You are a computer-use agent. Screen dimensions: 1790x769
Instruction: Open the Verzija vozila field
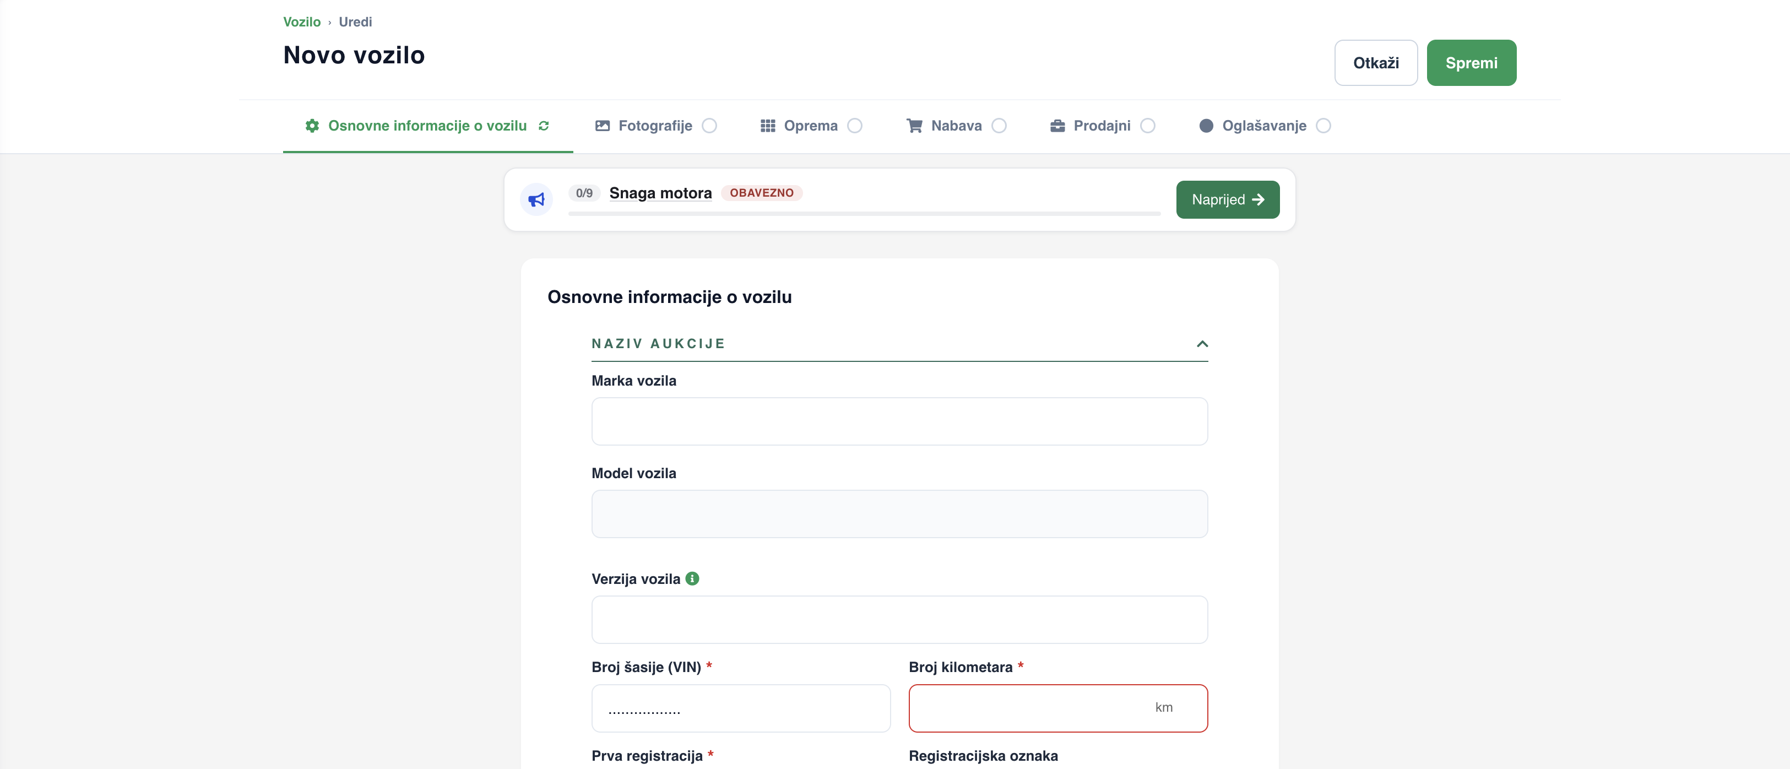[x=899, y=620]
